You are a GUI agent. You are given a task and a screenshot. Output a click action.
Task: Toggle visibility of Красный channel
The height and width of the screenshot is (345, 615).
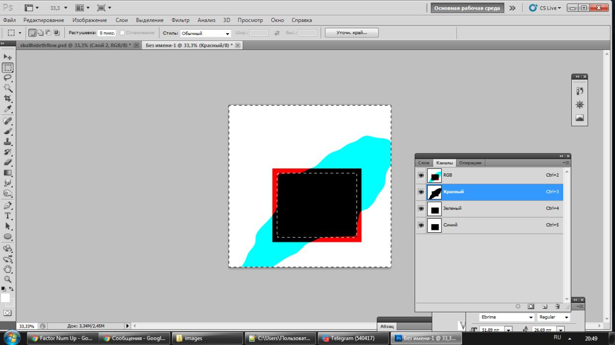coord(421,192)
